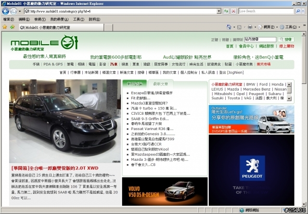Screen dimensions: 308x214
Task: Switch to the 最新文章 tab
Action: (160, 84)
